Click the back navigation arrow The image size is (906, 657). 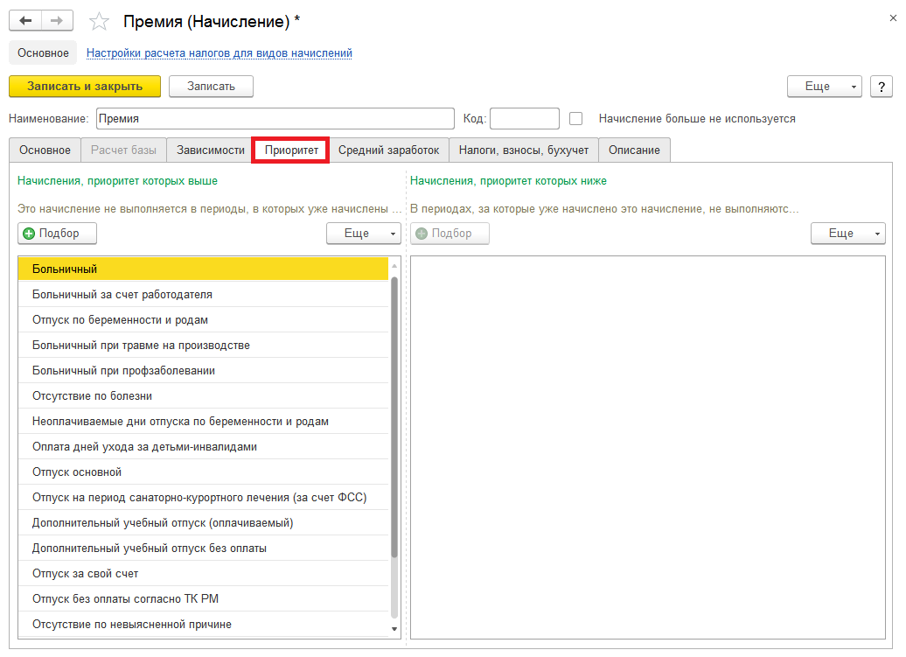tap(25, 20)
